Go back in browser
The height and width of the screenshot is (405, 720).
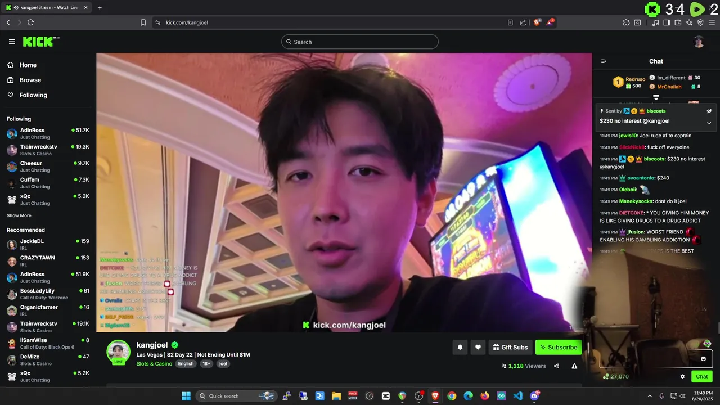click(8, 22)
